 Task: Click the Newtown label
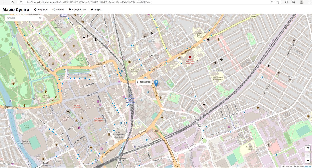coord(137,161)
